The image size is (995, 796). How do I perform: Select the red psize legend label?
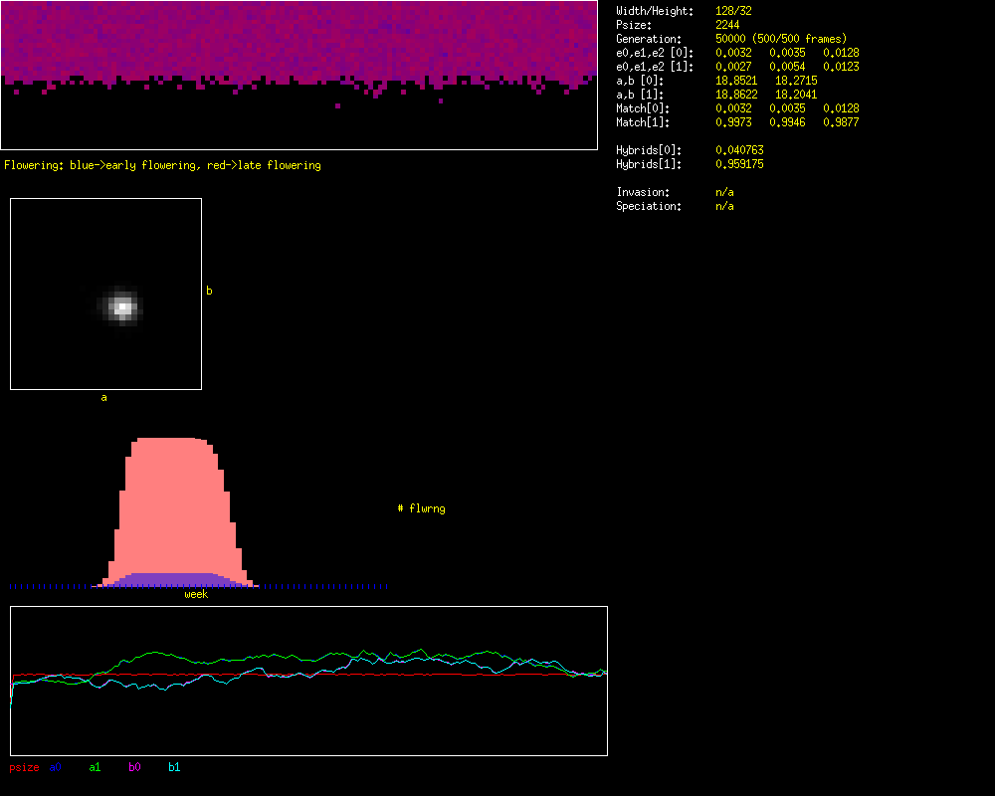tap(24, 767)
